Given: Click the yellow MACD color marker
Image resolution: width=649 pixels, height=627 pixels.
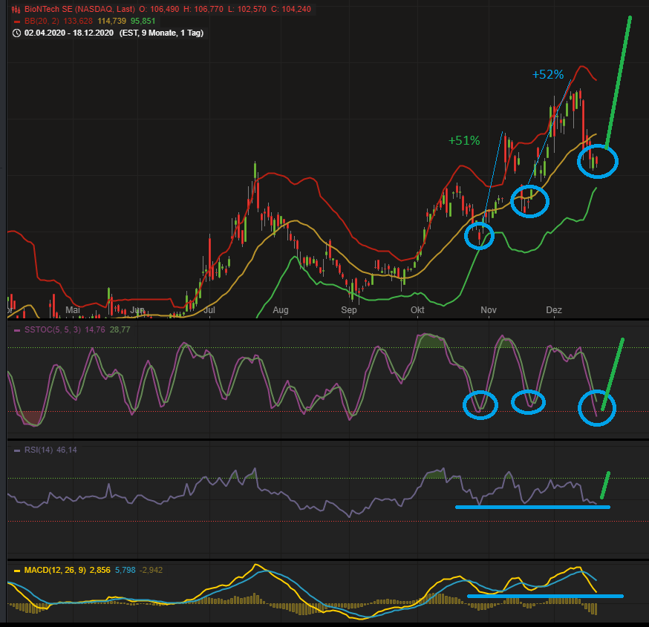Looking at the screenshot, I should tap(17, 571).
